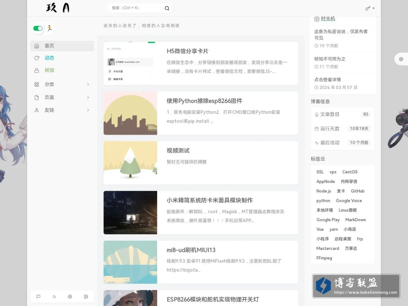Select the python tag
Image resolution: width=408 pixels, height=306 pixels.
click(323, 201)
